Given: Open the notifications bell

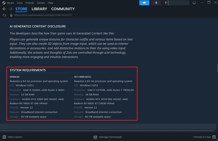Looking at the screenshot, I should click(x=156, y=3).
